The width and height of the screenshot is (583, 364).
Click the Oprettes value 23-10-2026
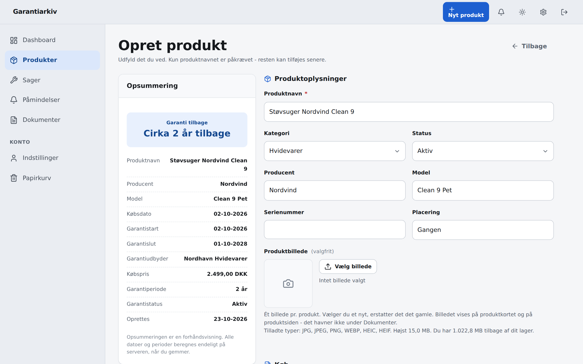[231, 319]
